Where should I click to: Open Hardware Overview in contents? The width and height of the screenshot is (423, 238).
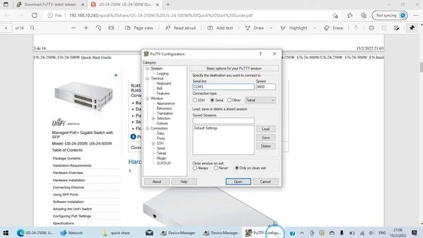[x=67, y=173]
